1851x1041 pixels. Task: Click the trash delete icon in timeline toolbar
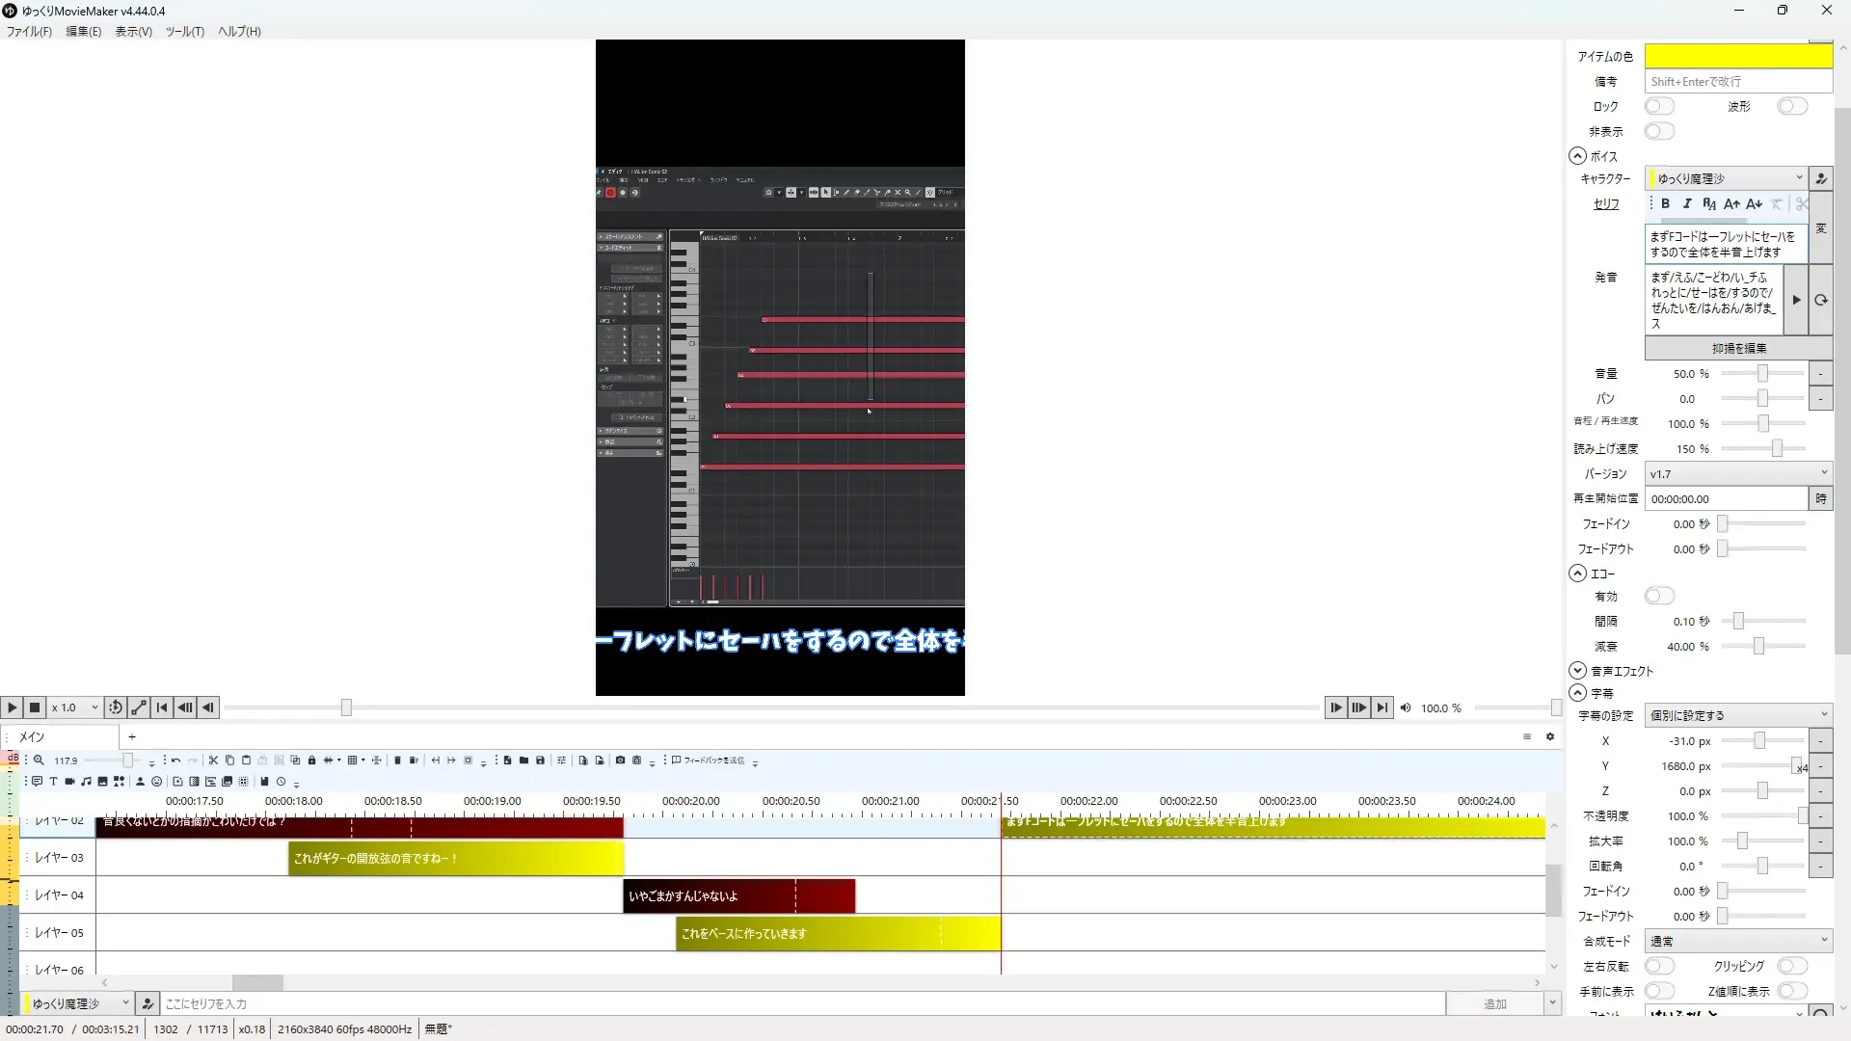pos(397,761)
